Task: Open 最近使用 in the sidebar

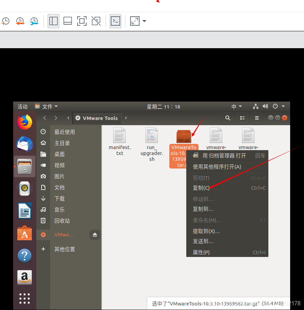Action: click(69, 132)
